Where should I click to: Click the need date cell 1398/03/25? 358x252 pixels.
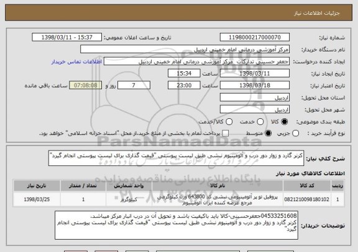(x=37, y=199)
